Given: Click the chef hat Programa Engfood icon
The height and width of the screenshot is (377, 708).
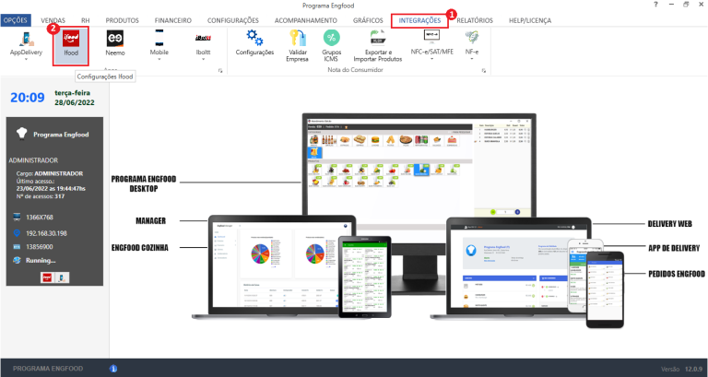Looking at the screenshot, I should [x=22, y=134].
